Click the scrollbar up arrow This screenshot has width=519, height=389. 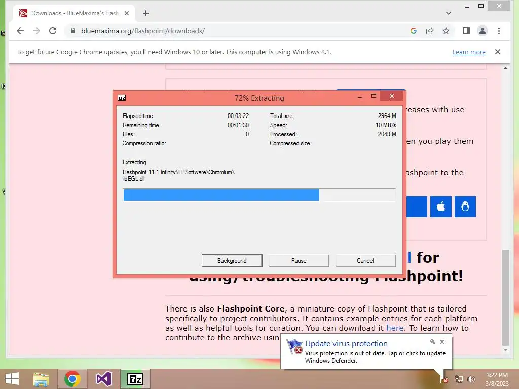click(505, 68)
